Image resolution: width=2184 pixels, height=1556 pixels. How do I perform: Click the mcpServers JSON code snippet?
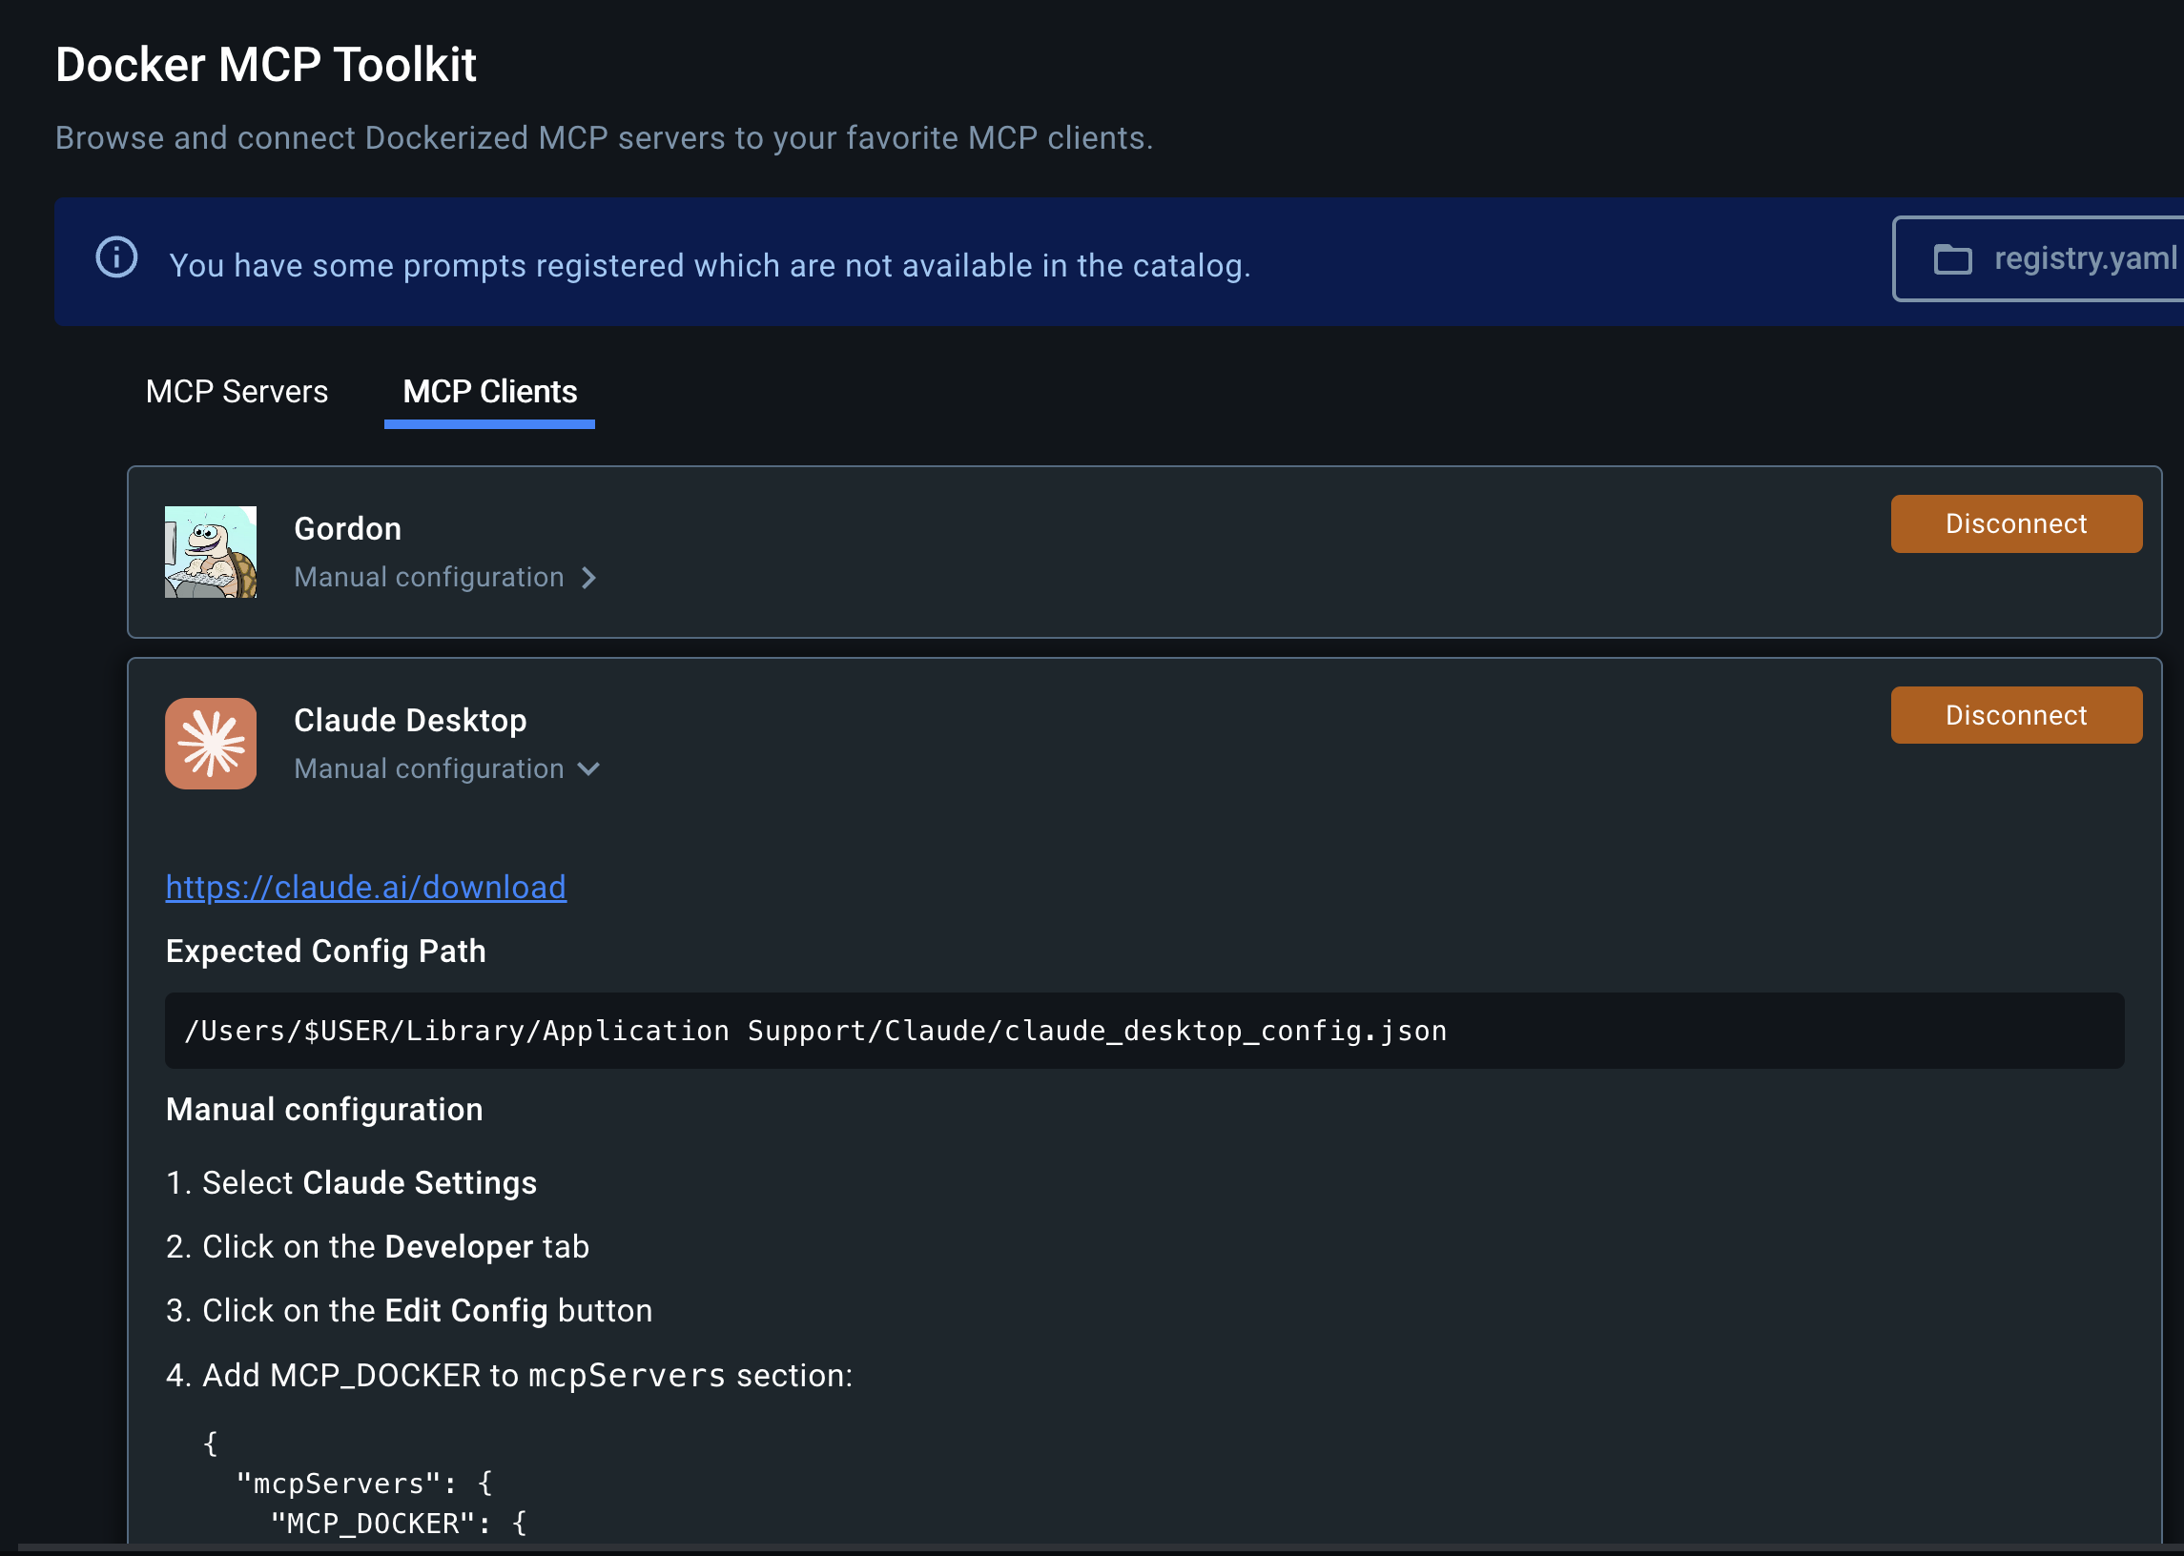click(364, 1484)
